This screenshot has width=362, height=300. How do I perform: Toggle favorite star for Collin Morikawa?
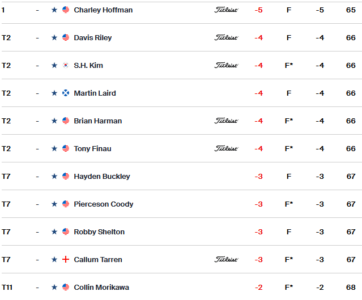(x=54, y=288)
